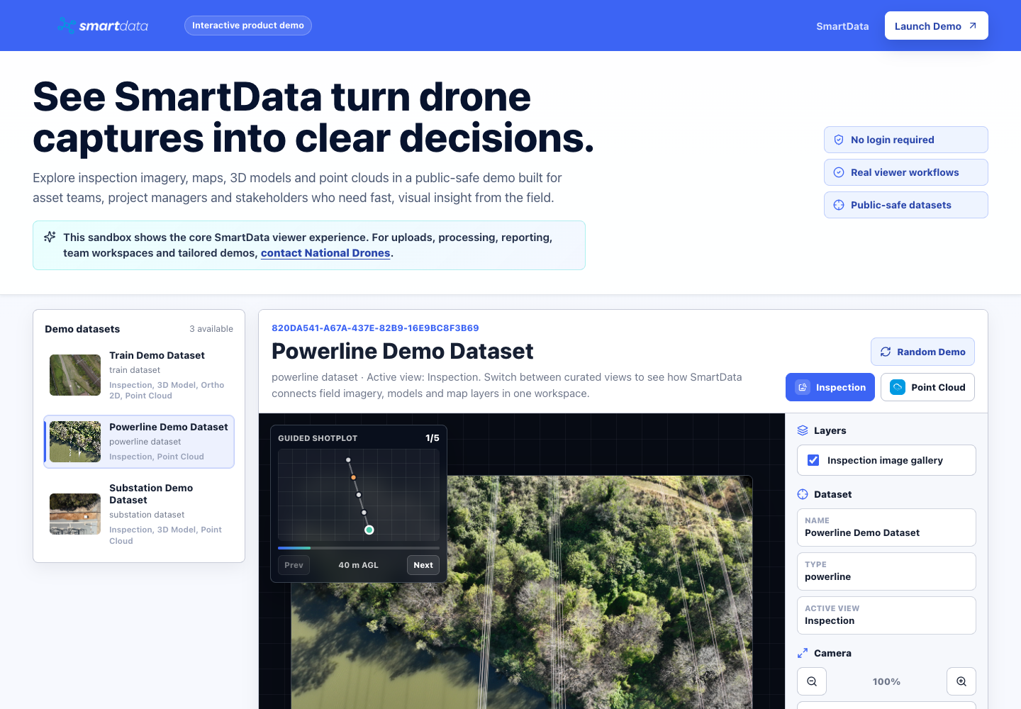
Task: Go to the next guided shot
Action: [x=423, y=565]
